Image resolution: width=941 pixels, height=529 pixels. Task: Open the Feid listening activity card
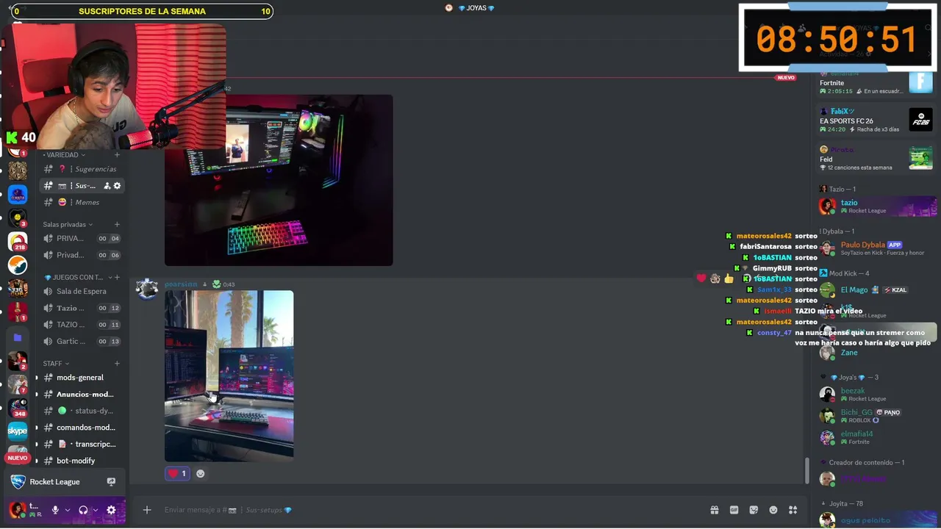pos(876,158)
